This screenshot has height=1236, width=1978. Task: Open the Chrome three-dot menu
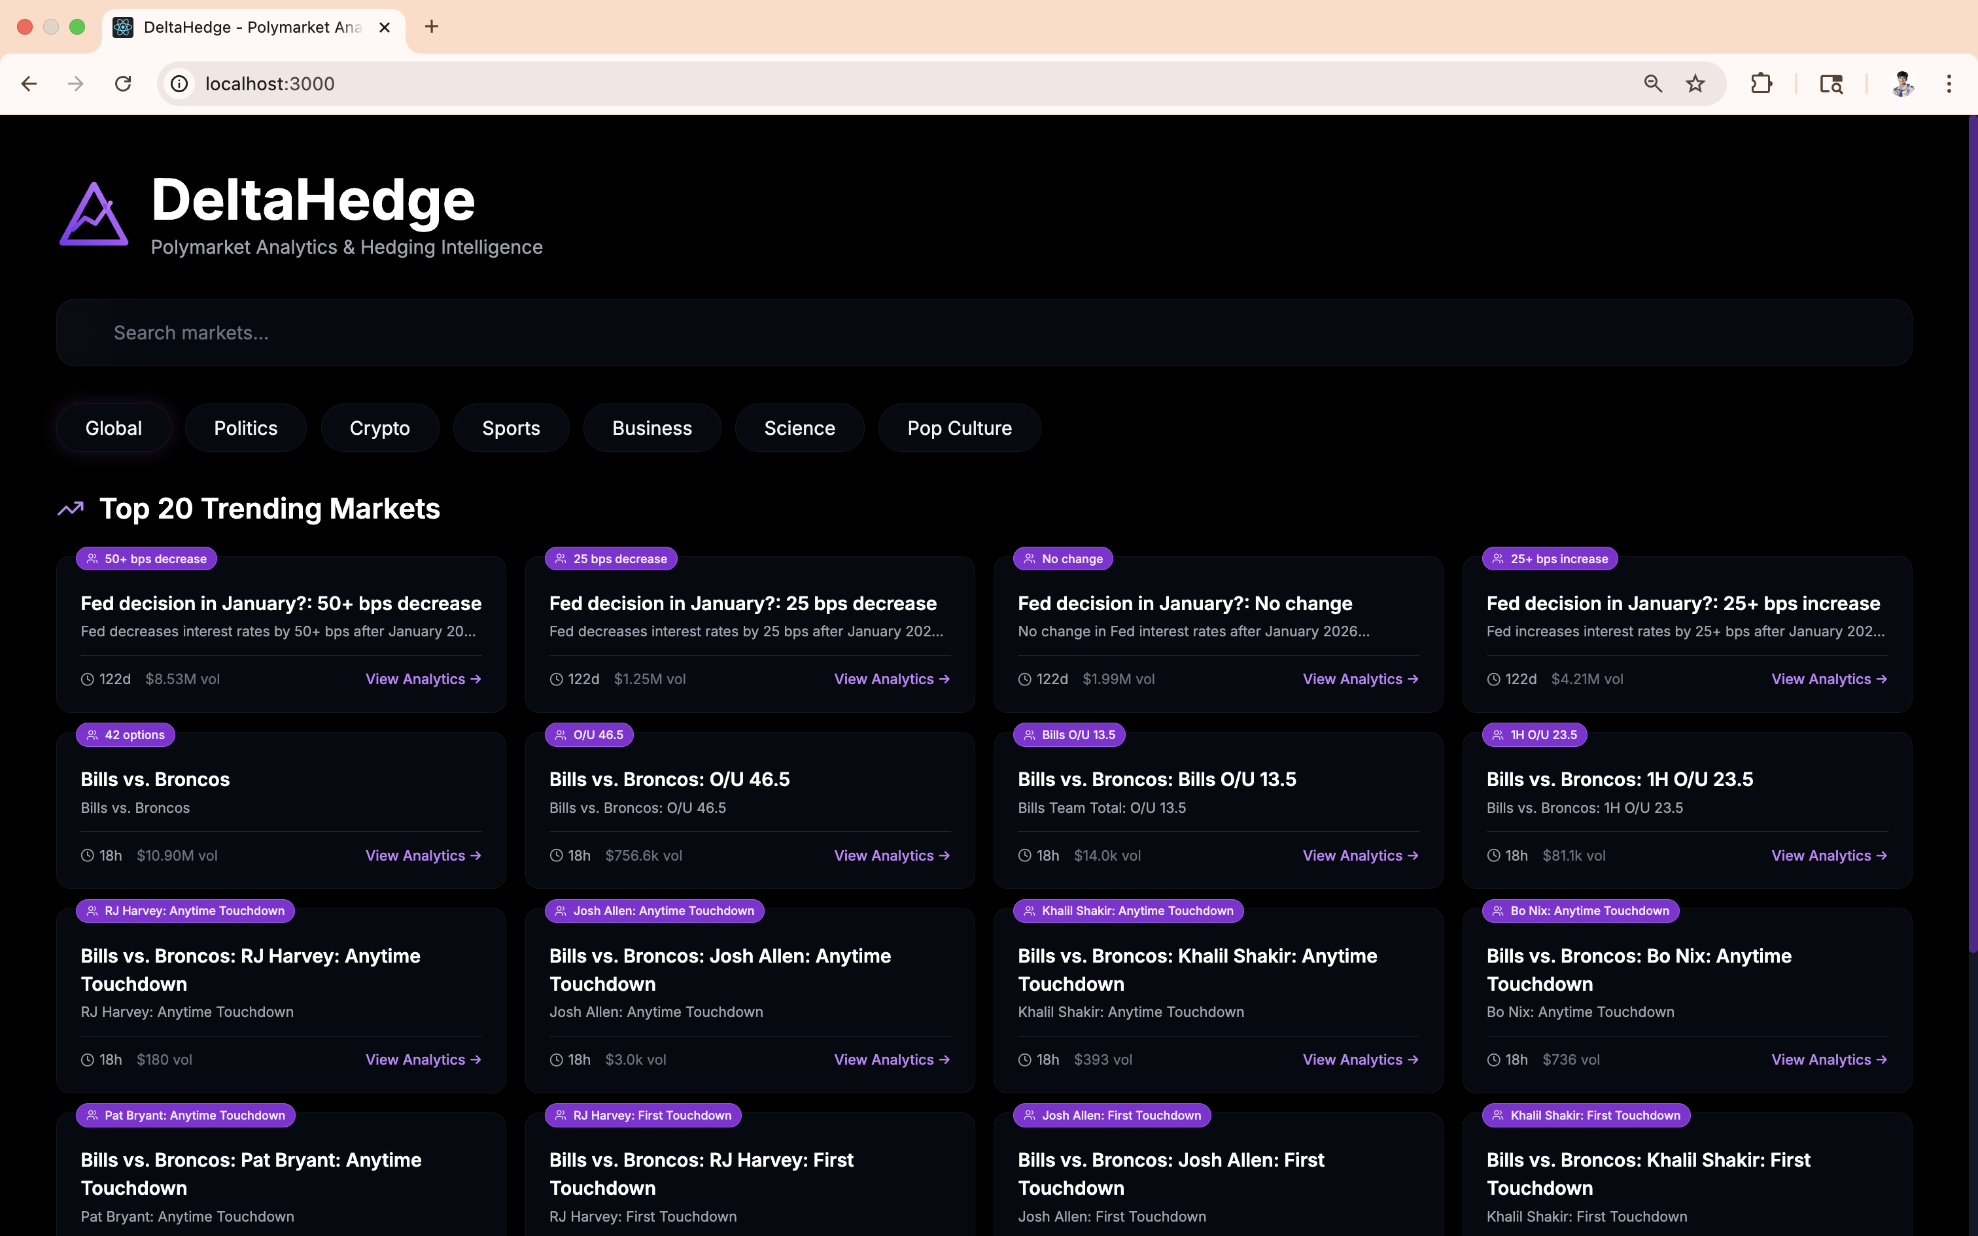pyautogui.click(x=1949, y=84)
